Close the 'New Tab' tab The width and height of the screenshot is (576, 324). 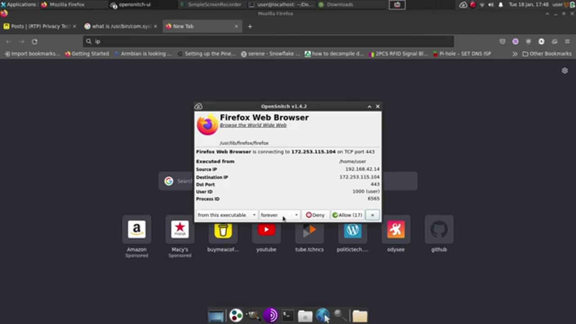point(236,26)
